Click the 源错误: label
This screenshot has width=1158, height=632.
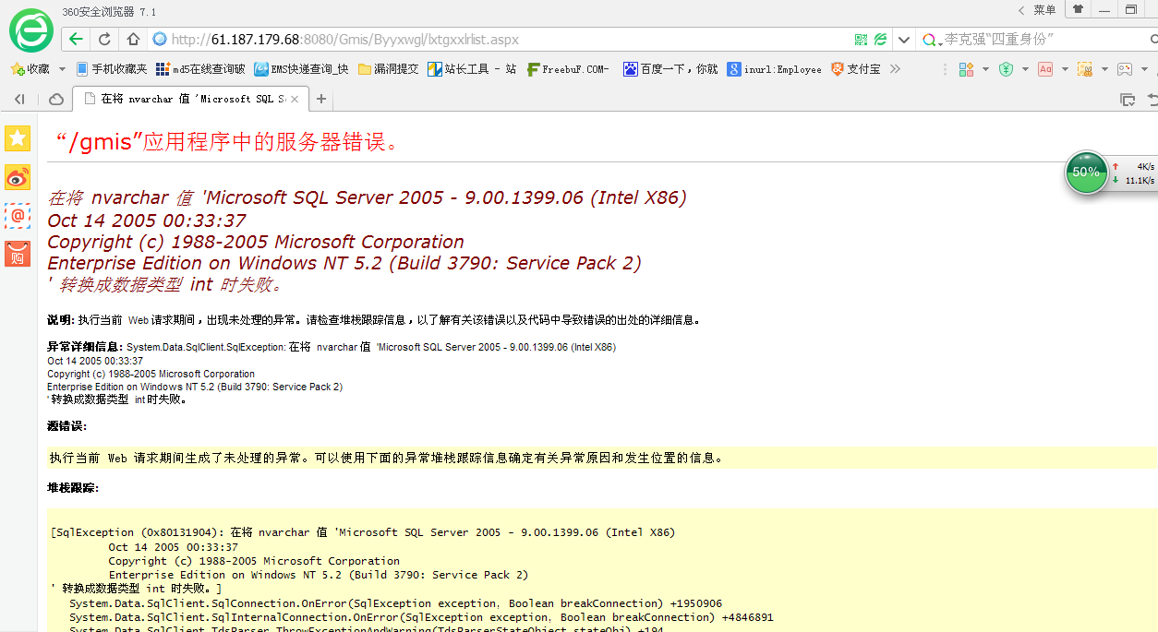point(66,426)
